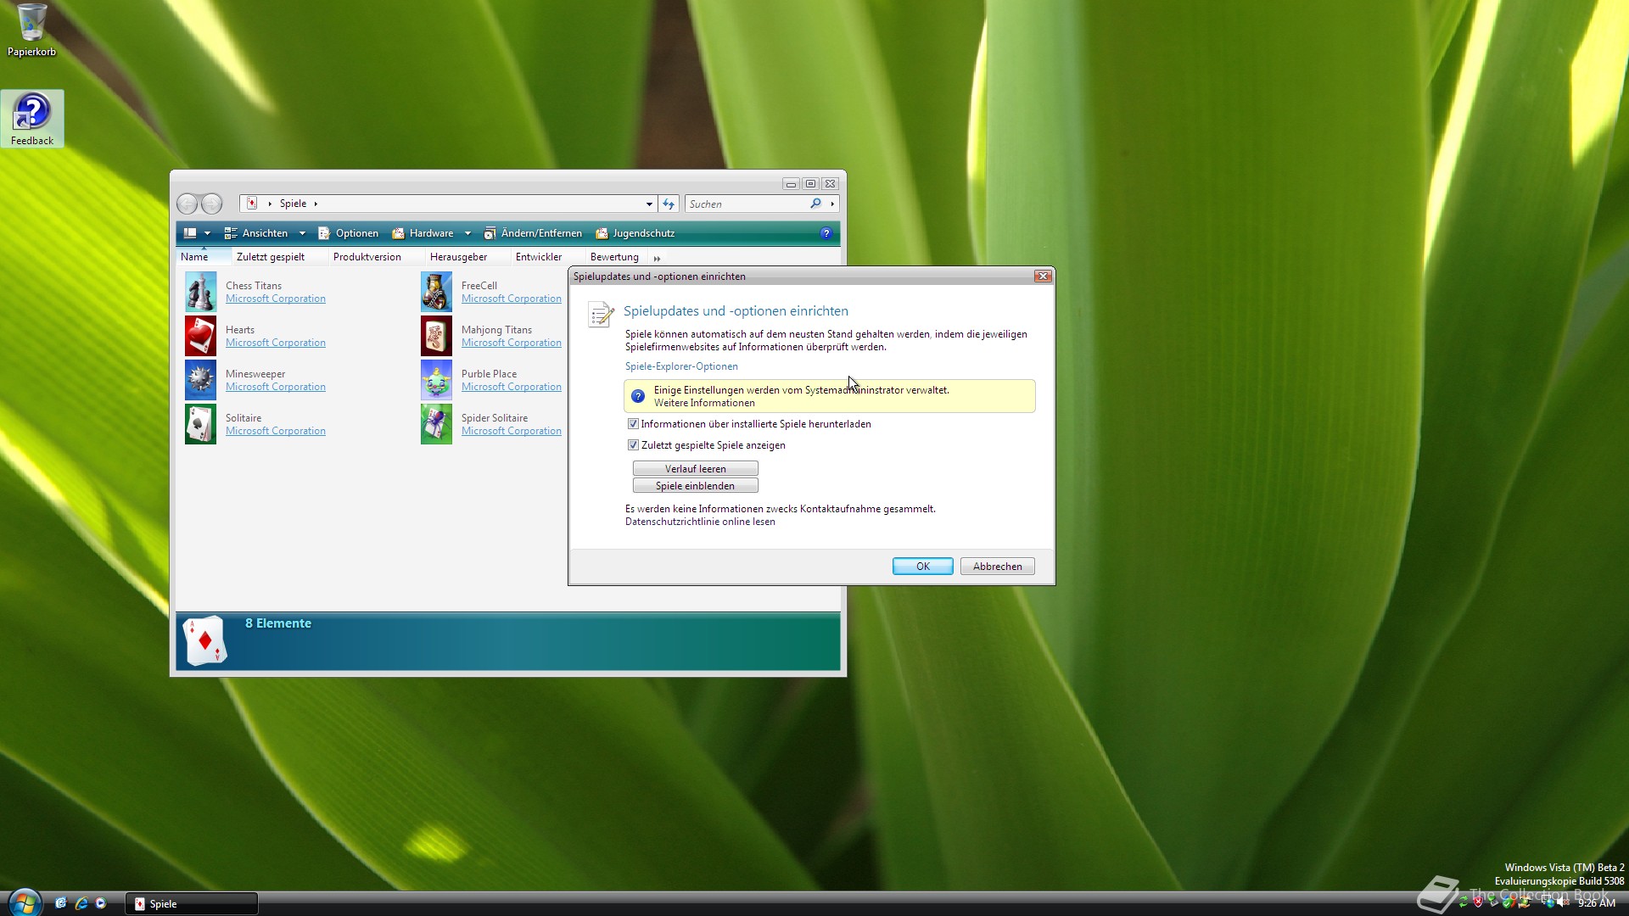Open the Feedback desktop shortcut
The width and height of the screenshot is (1629, 916).
tap(32, 119)
